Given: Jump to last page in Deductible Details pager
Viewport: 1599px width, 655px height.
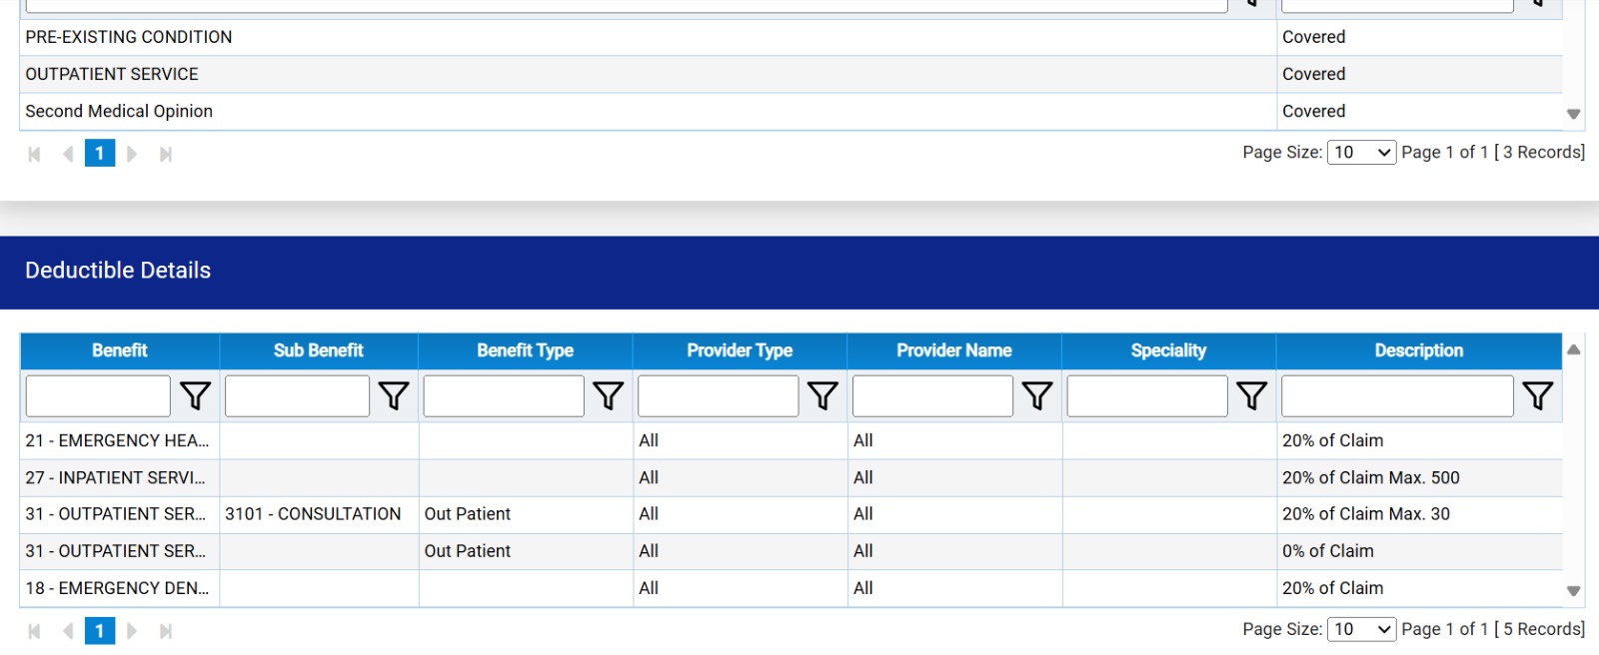Looking at the screenshot, I should click(166, 631).
